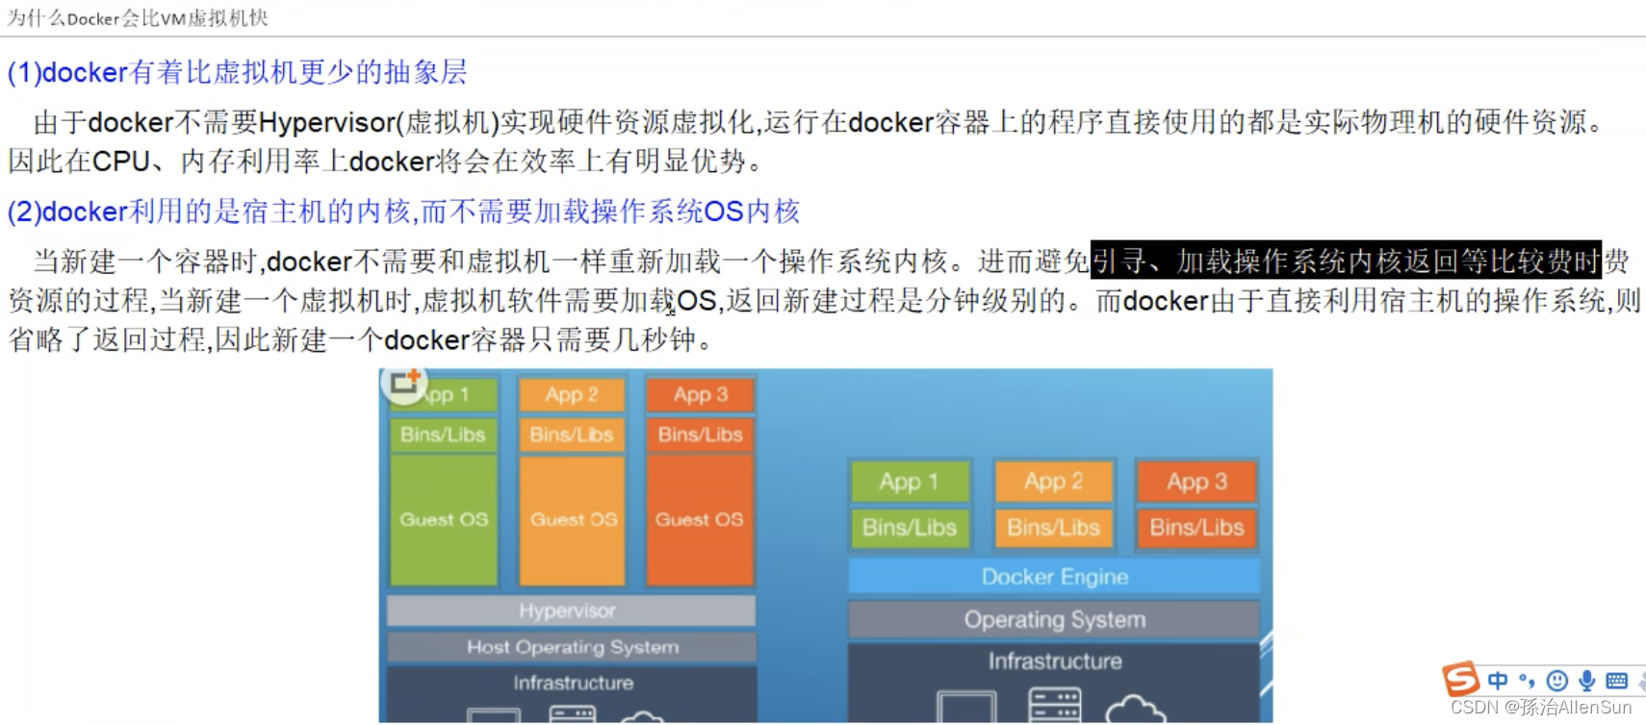Image resolution: width=1646 pixels, height=725 pixels.
Task: Click App 2 box above a Guest OS
Action: point(572,394)
